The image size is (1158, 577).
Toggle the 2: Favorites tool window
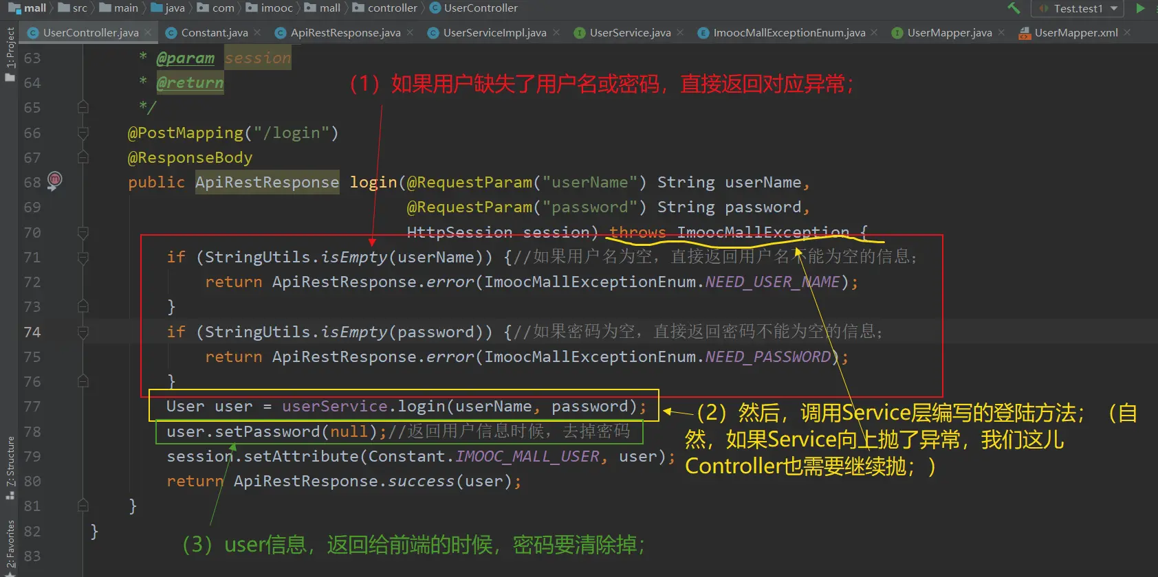click(x=10, y=546)
